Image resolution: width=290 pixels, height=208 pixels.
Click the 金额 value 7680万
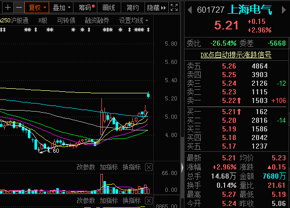point(274,176)
